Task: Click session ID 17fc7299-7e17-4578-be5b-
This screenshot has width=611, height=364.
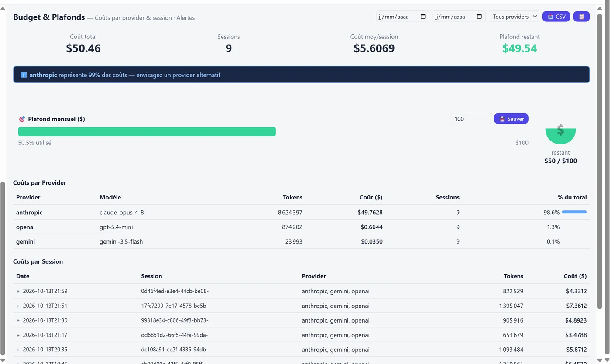Action: pyautogui.click(x=175, y=306)
